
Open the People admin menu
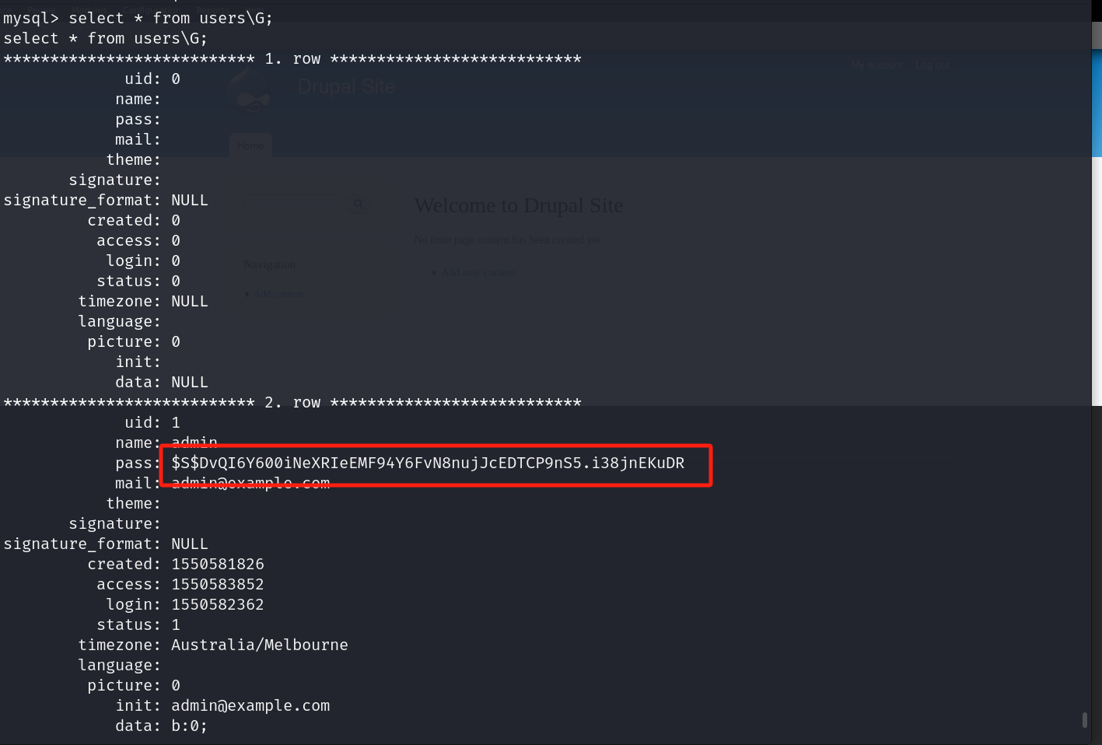point(42,10)
